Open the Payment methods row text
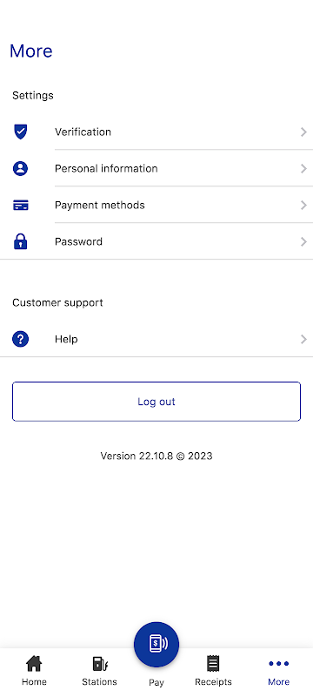This screenshot has height=697, width=313. click(100, 205)
